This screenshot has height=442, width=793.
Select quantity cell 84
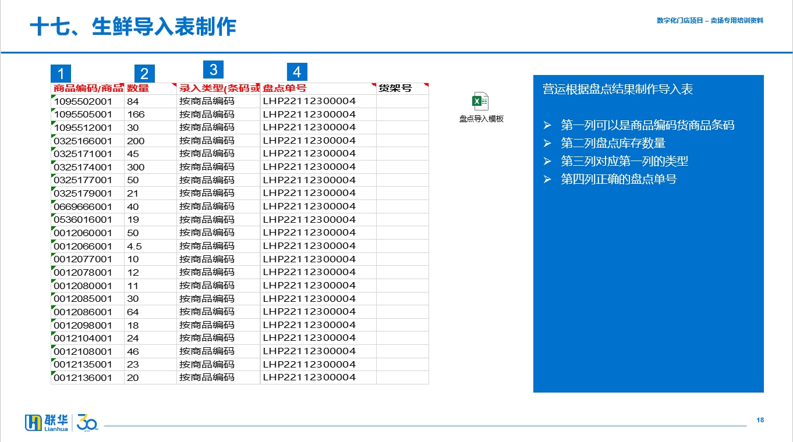150,101
